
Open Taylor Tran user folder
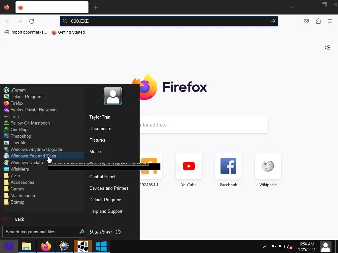point(100,117)
